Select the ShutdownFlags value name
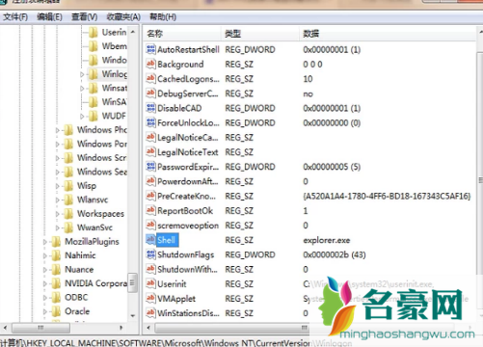 tap(186, 254)
